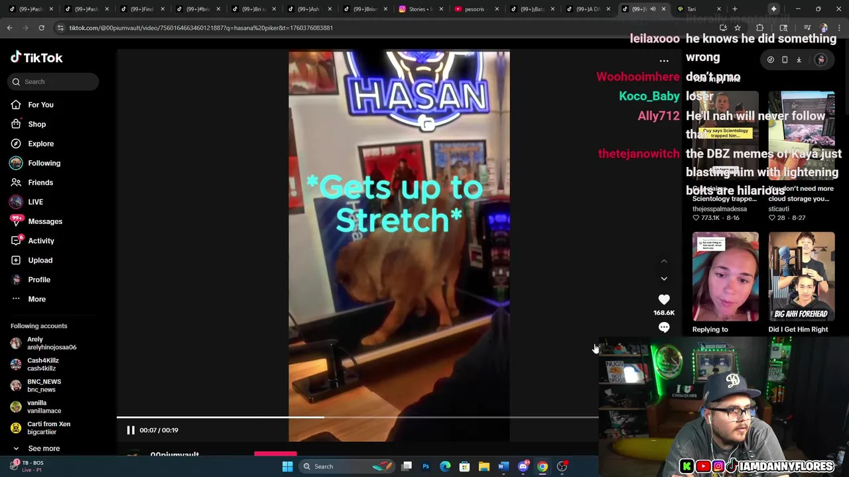Viewport: 849px width, 477px height.
Task: Go to the next video arrow
Action: tap(664, 279)
